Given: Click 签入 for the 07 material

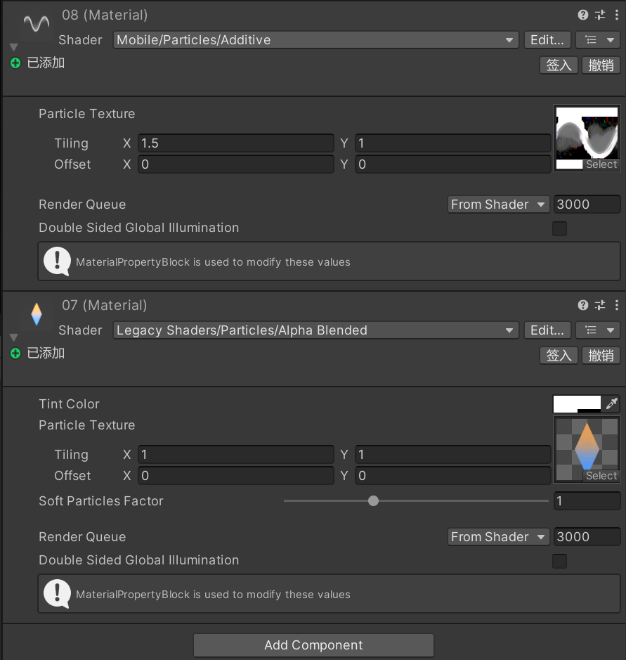Looking at the screenshot, I should coord(559,356).
